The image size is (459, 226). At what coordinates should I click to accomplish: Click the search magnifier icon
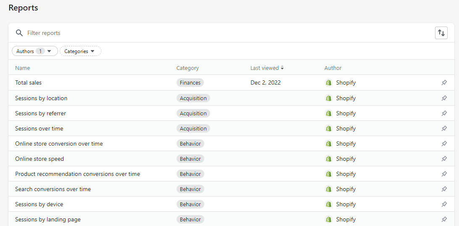tap(19, 33)
